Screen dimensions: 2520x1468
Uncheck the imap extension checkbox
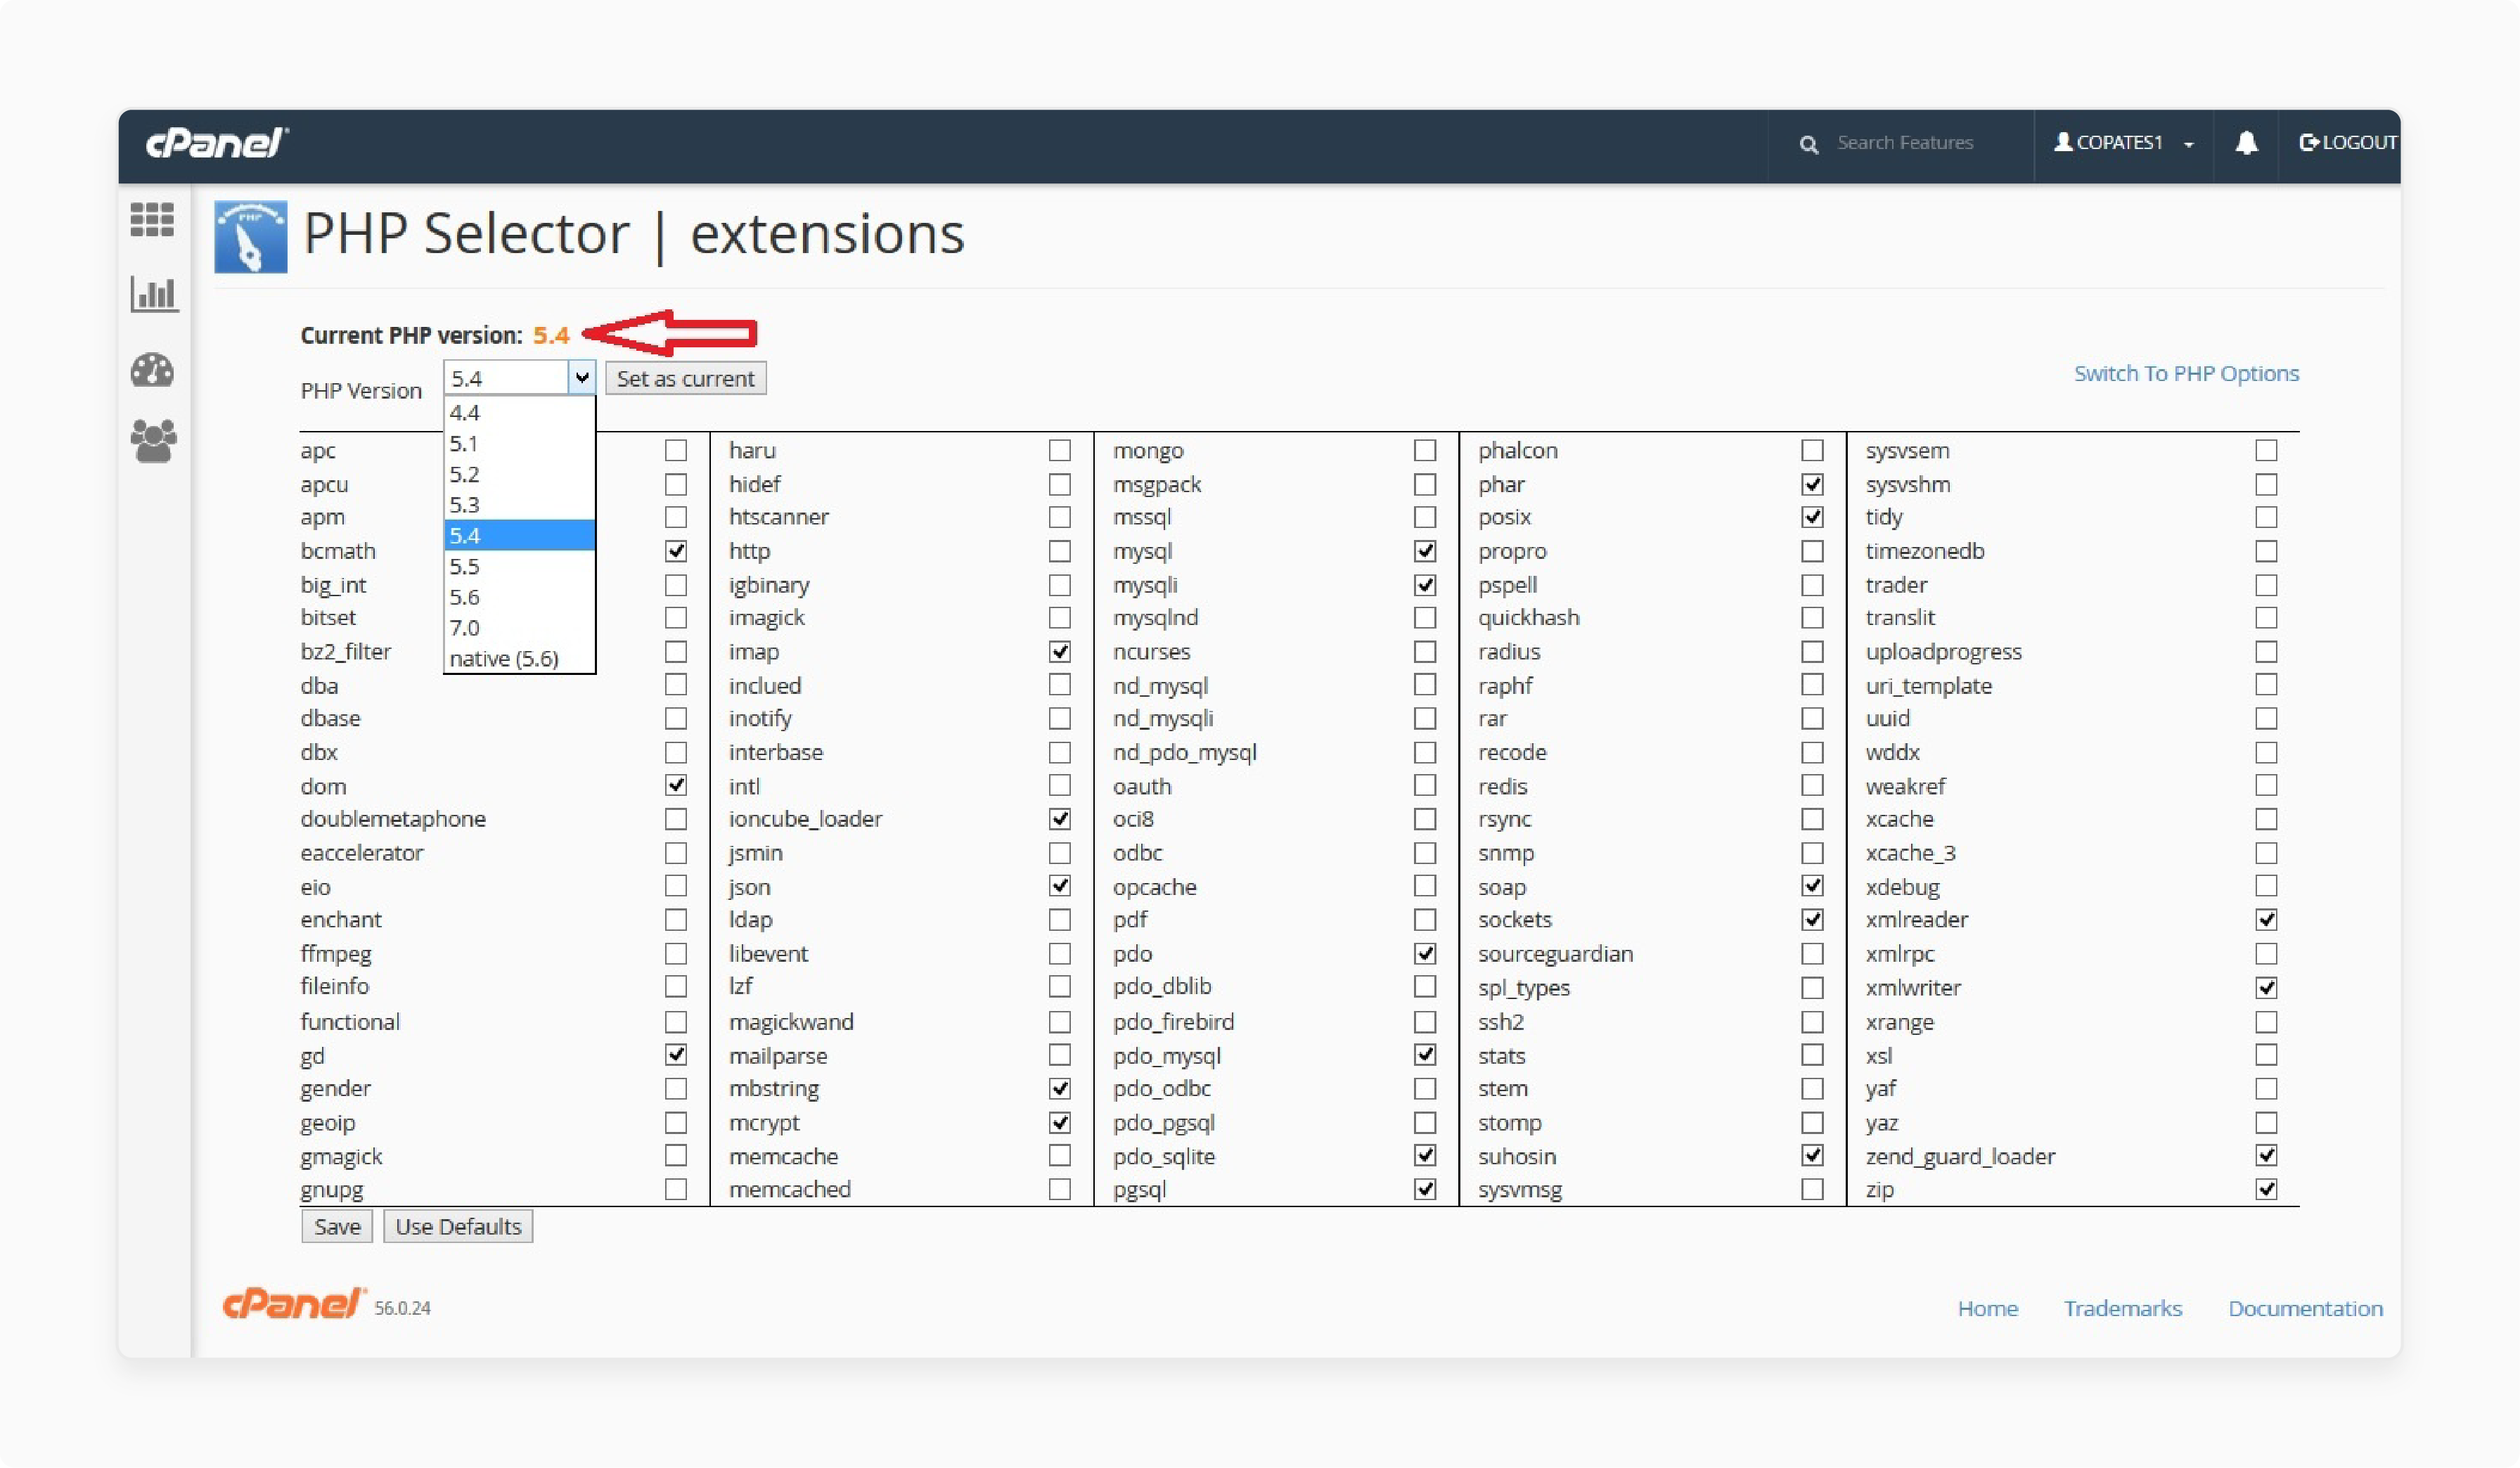[1059, 652]
